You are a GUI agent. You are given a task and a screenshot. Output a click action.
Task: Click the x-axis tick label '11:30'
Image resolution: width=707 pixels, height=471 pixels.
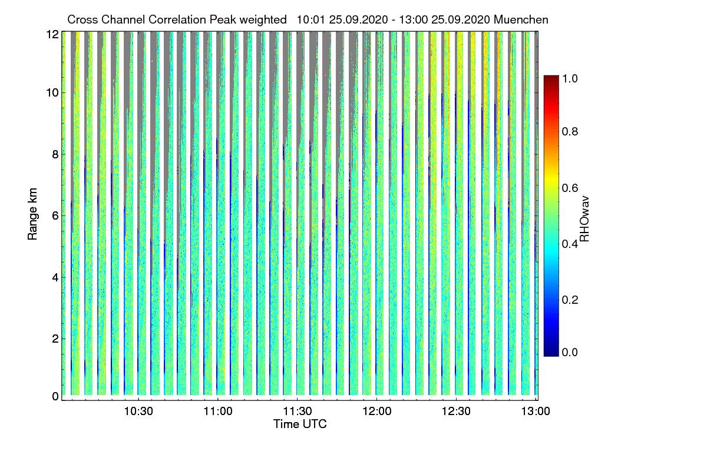pyautogui.click(x=298, y=411)
